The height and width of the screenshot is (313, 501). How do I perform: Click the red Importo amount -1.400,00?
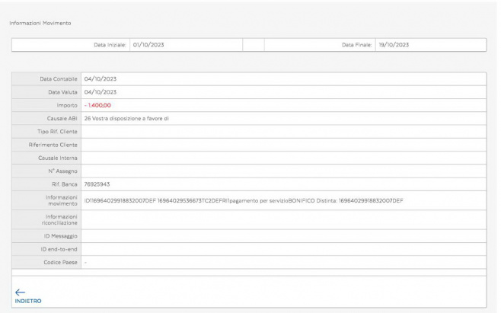(98, 105)
